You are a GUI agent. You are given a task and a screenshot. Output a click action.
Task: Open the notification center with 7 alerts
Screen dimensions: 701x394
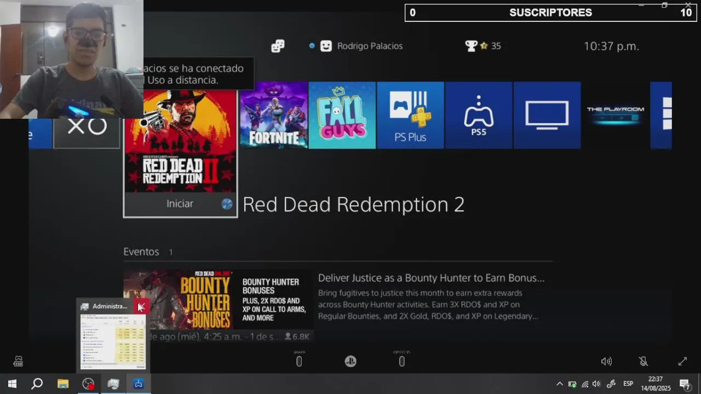(x=685, y=384)
